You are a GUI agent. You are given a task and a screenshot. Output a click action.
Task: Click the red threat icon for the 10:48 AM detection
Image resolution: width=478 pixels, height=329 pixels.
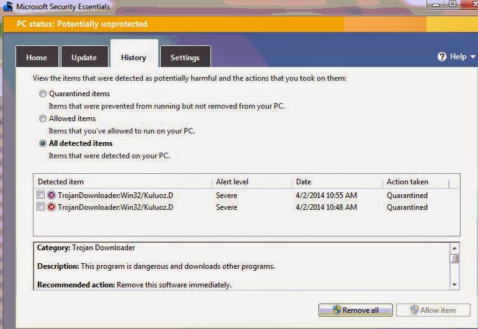(x=52, y=207)
